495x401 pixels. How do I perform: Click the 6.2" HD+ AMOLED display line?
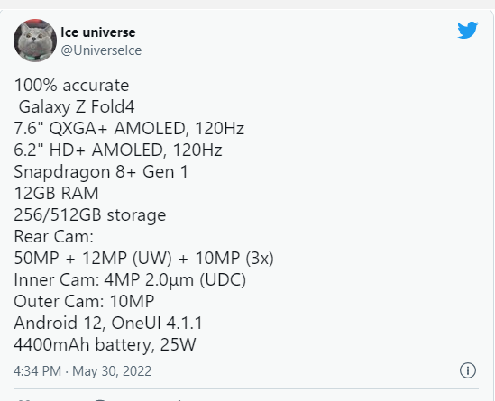tap(118, 150)
